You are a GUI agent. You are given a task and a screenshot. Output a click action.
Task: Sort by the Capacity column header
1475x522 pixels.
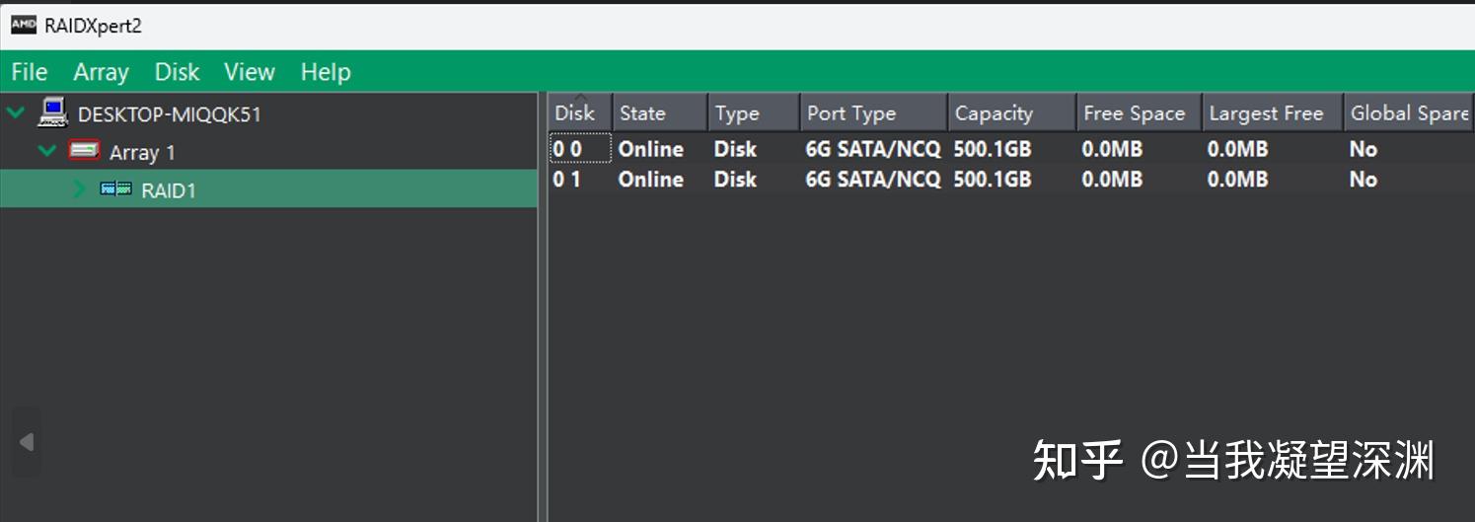click(x=994, y=113)
